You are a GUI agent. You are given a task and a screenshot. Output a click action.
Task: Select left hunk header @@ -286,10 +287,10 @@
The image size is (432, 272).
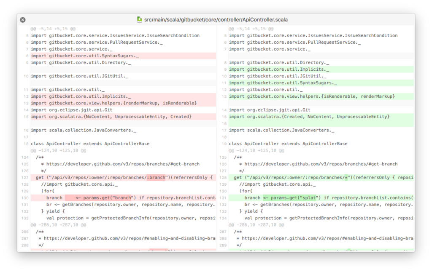[x=58, y=225]
